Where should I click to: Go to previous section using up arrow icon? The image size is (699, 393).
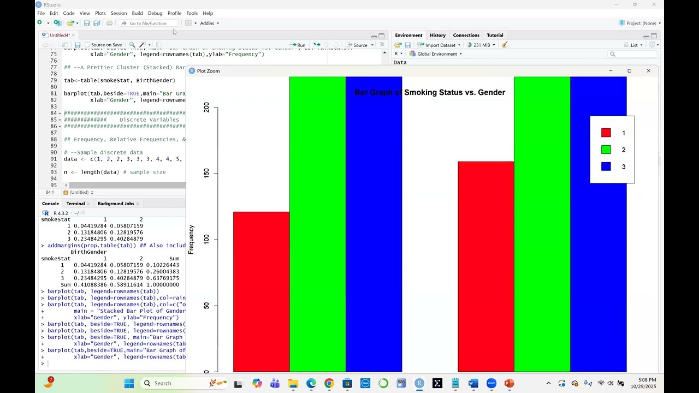(327, 45)
